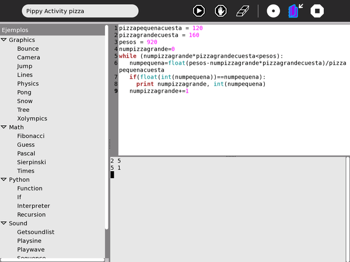Click the examples list vertical scrollbar

107,128
